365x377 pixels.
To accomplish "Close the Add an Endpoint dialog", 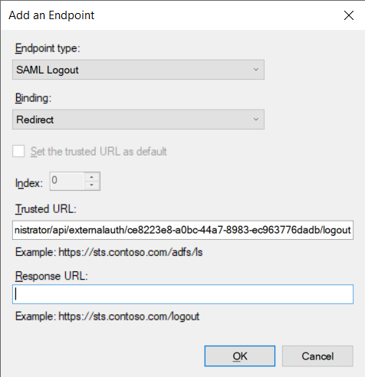I will point(348,15).
